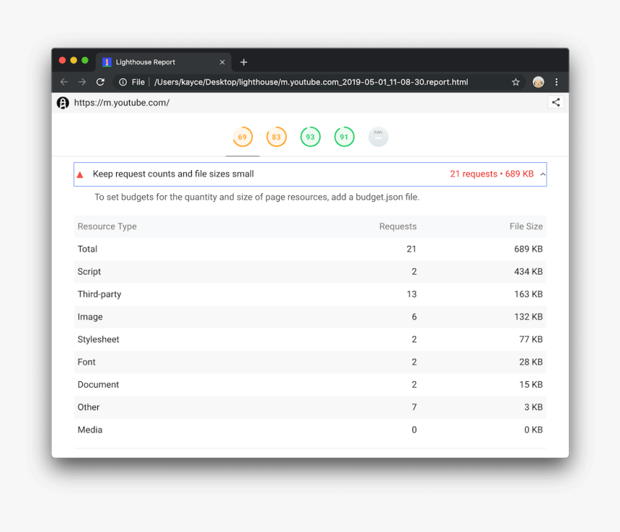
Task: Click the Resource Type column header
Action: [x=107, y=226]
